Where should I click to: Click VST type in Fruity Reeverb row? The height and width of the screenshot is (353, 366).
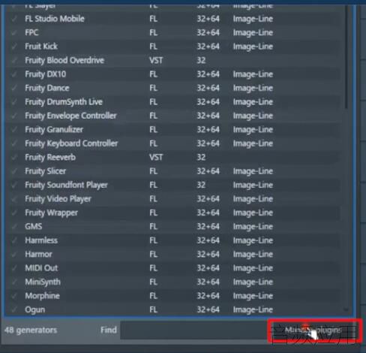click(x=156, y=157)
